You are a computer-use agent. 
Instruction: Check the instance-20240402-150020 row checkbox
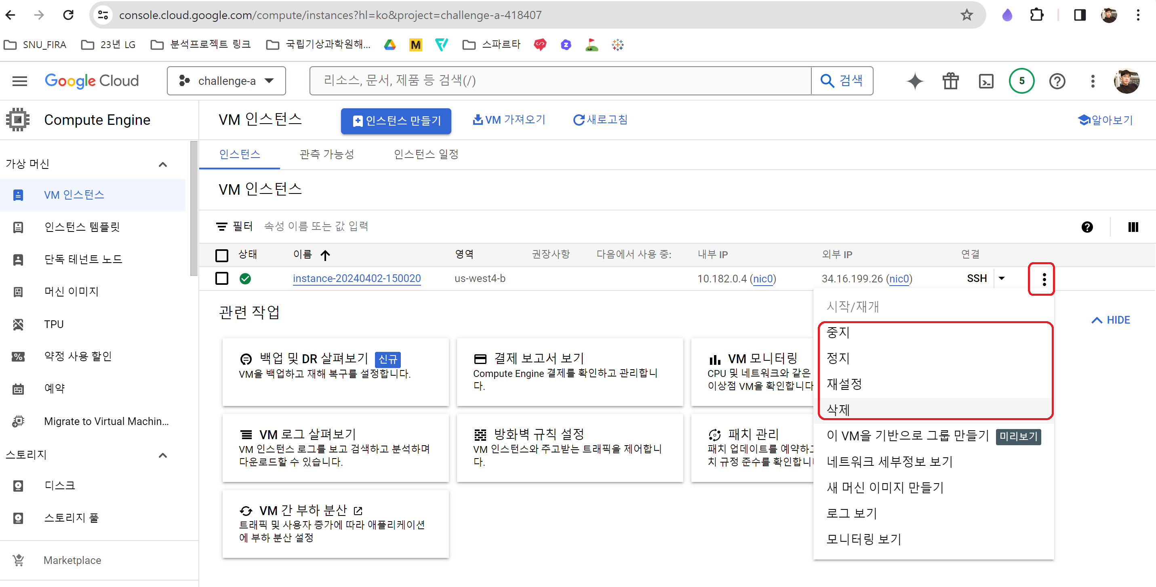point(222,279)
